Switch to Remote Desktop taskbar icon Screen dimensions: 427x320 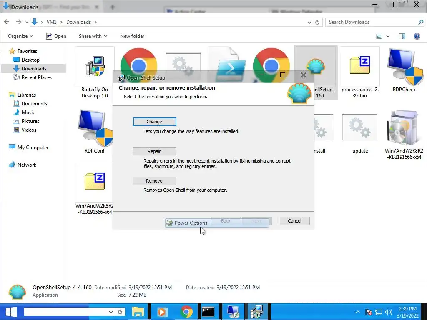[233, 312]
